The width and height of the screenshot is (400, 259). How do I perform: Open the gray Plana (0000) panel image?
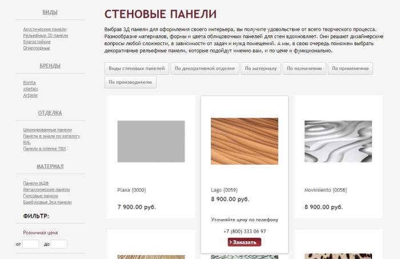[x=151, y=141]
